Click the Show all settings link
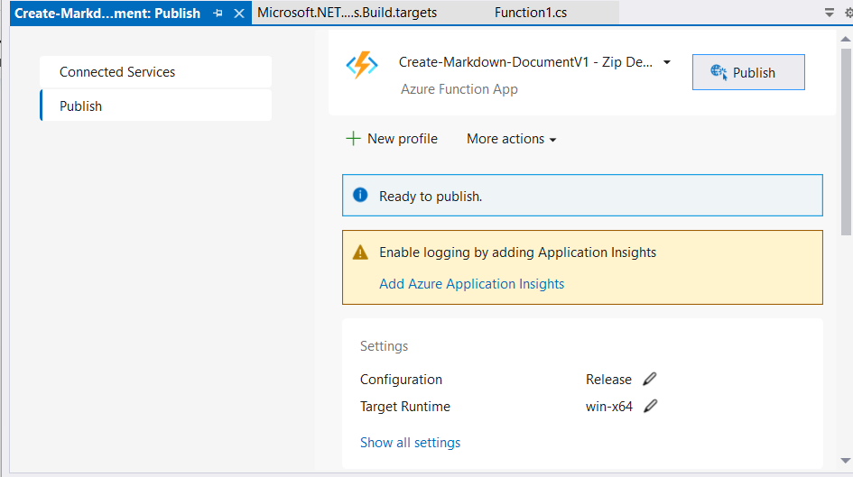Image resolution: width=853 pixels, height=477 pixels. pos(410,442)
